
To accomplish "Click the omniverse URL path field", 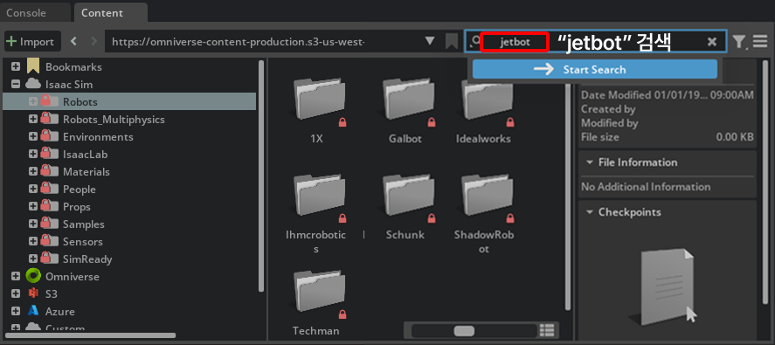I will [x=262, y=42].
